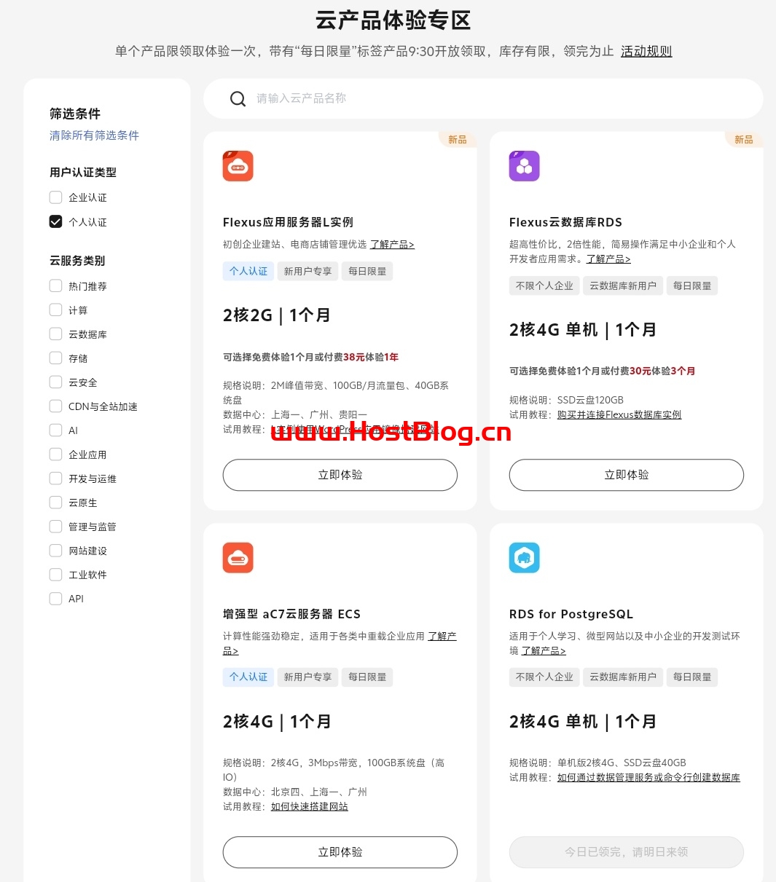Click the 每日限量 tag on Flexus应用服务器L实例
776x882 pixels.
tap(367, 271)
